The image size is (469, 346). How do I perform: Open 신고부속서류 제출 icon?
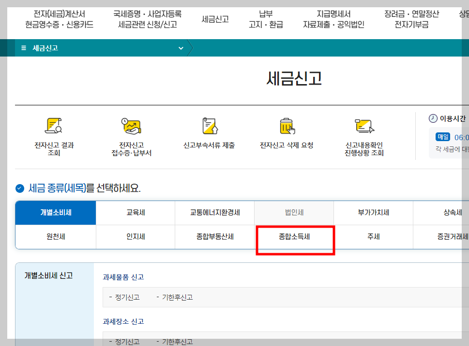coord(210,126)
